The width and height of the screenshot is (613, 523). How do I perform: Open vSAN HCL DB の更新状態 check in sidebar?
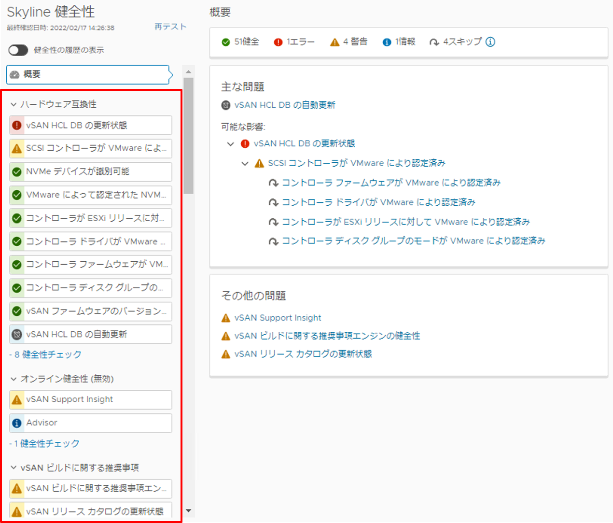pos(91,126)
